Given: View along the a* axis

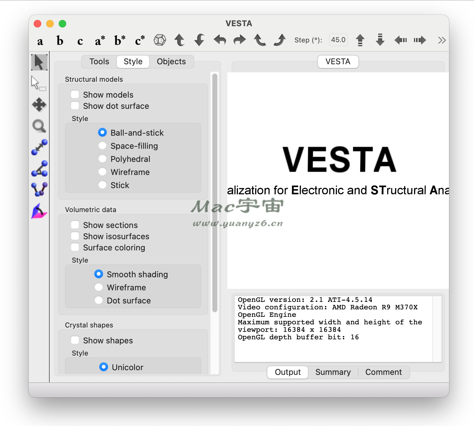Looking at the screenshot, I should [x=100, y=41].
